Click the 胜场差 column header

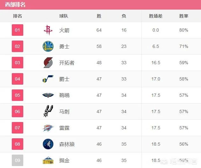tap(156, 16)
